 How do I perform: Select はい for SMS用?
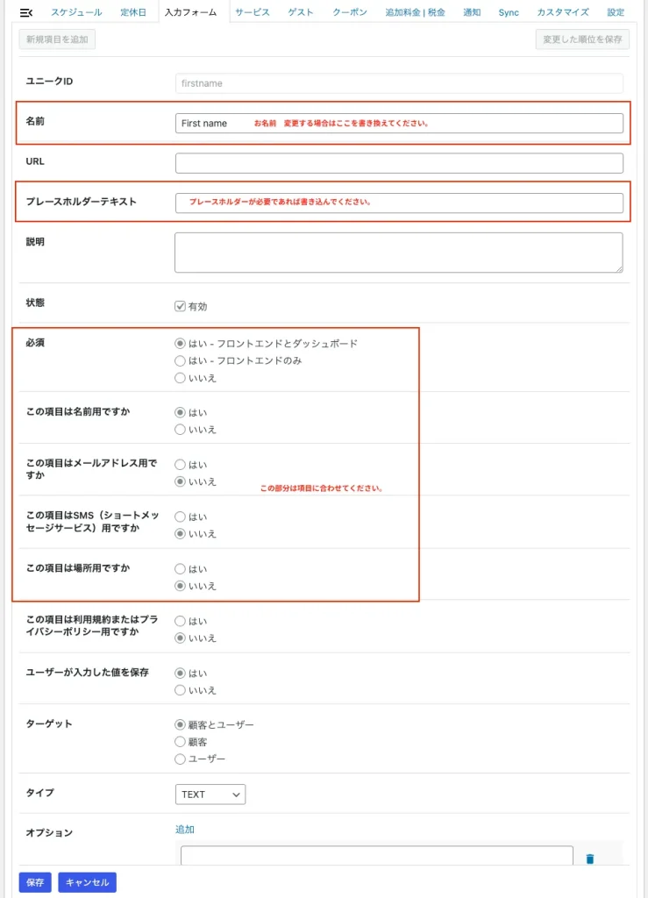[x=180, y=517]
